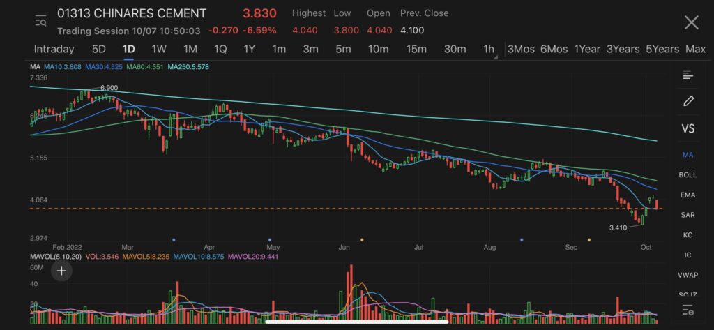This screenshot has height=330, width=714.
Task: Enable the IC indicator
Action: pos(688,255)
